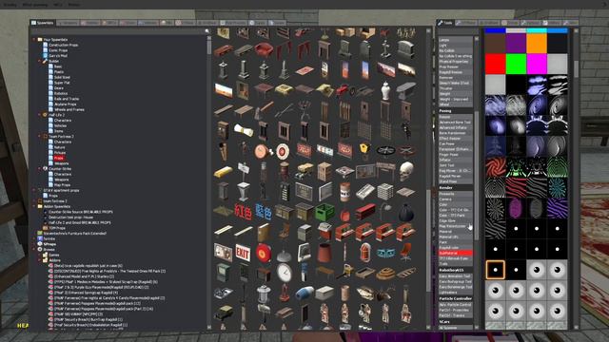Choose the bright green material swatch
Viewport: 609px width, 342px height.
click(x=516, y=64)
